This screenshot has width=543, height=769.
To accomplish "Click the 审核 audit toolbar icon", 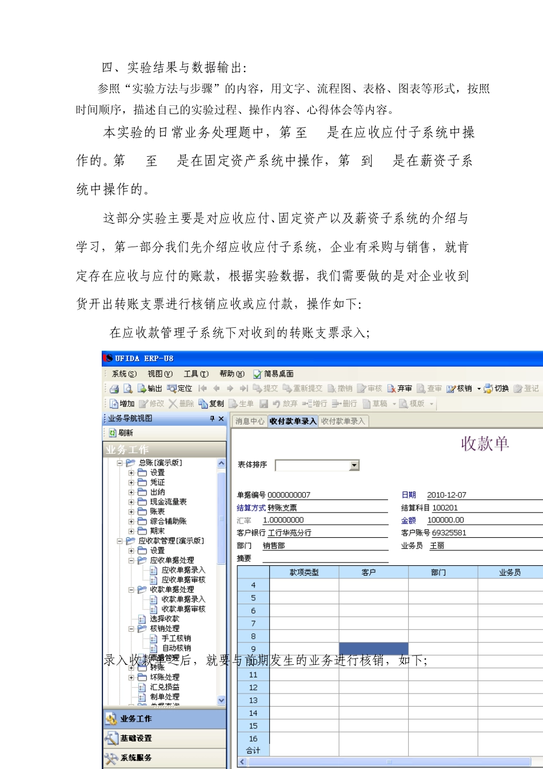I will coord(370,389).
